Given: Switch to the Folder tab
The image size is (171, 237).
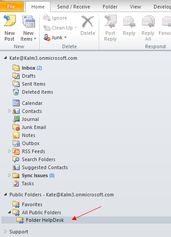Looking at the screenshot, I should coord(110,7).
